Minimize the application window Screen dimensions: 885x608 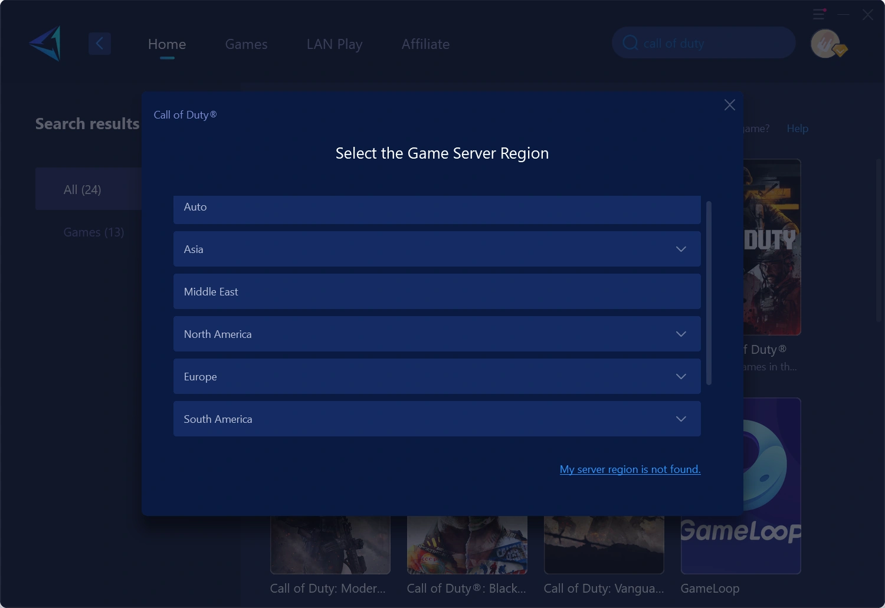(x=844, y=14)
